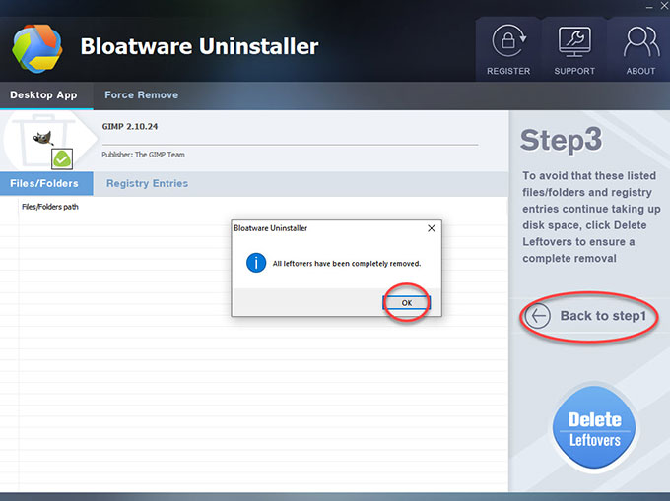This screenshot has height=501, width=670.
Task: Click the GIMP 2.10.24 title text
Action: click(x=130, y=126)
